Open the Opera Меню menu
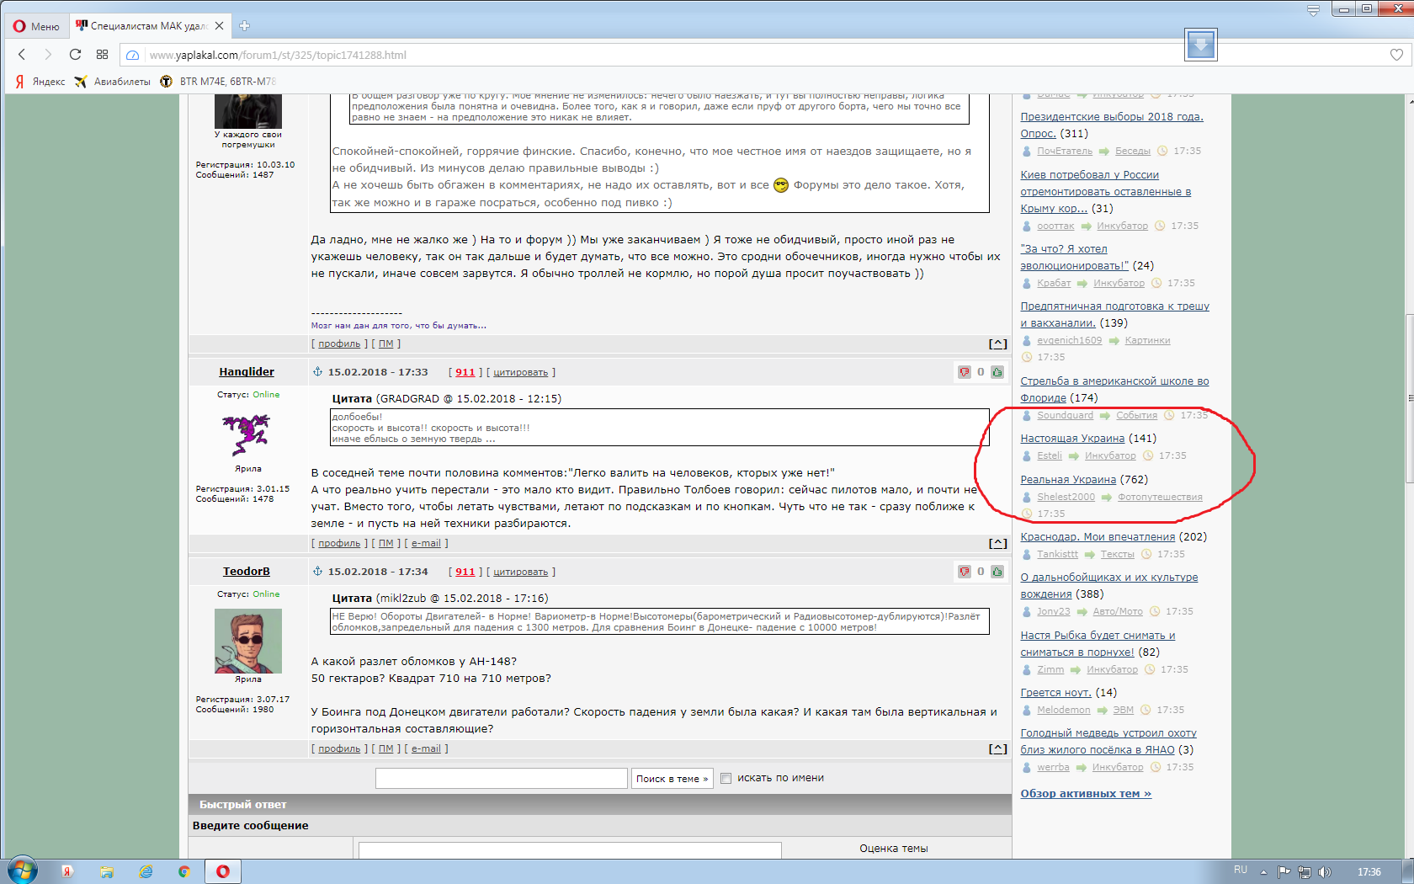Image resolution: width=1414 pixels, height=884 pixels. tap(37, 26)
